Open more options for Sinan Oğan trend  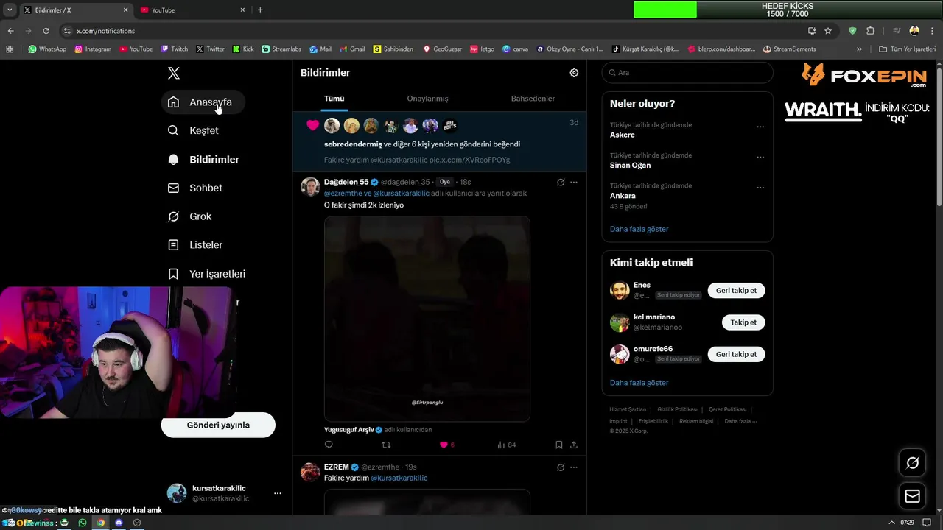(x=760, y=157)
